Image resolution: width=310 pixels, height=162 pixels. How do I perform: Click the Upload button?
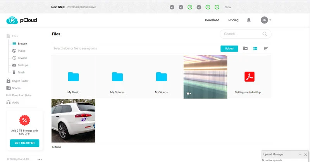point(229,49)
